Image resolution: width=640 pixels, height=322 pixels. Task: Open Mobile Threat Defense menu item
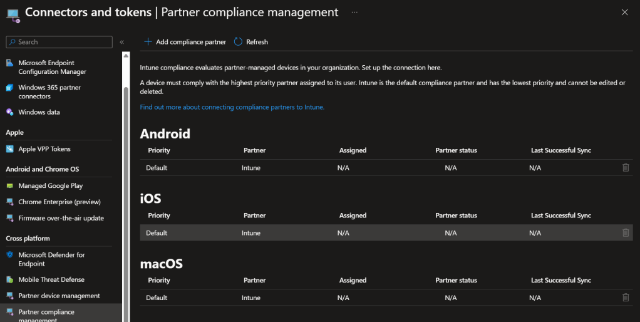51,279
